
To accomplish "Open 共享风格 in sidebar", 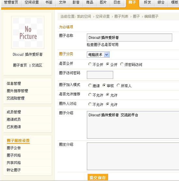I will (x=14, y=163).
